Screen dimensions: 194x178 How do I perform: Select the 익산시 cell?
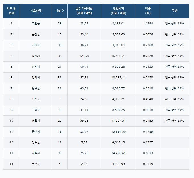36,56
